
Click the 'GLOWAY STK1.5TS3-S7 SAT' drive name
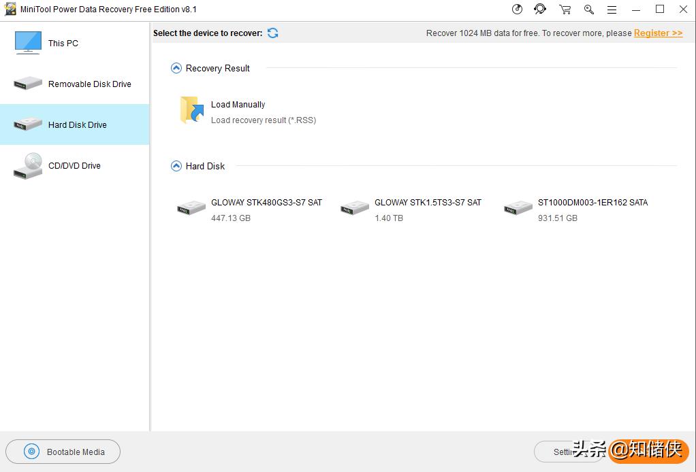(428, 203)
